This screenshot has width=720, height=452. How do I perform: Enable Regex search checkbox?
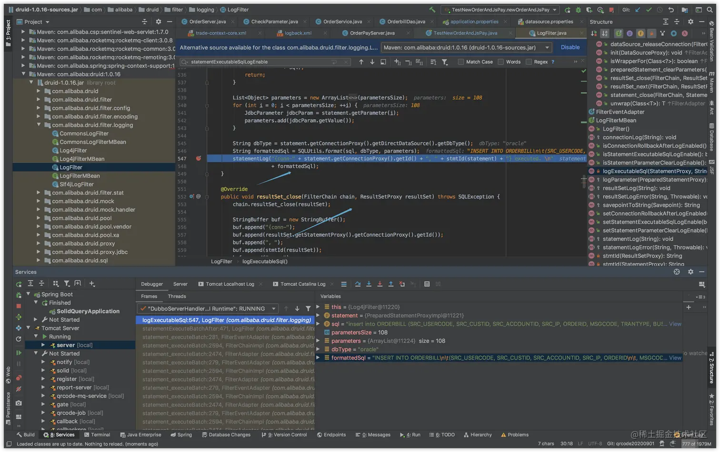tap(529, 62)
